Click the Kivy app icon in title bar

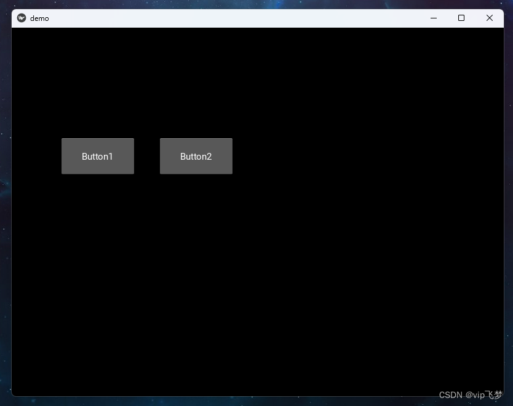22,18
